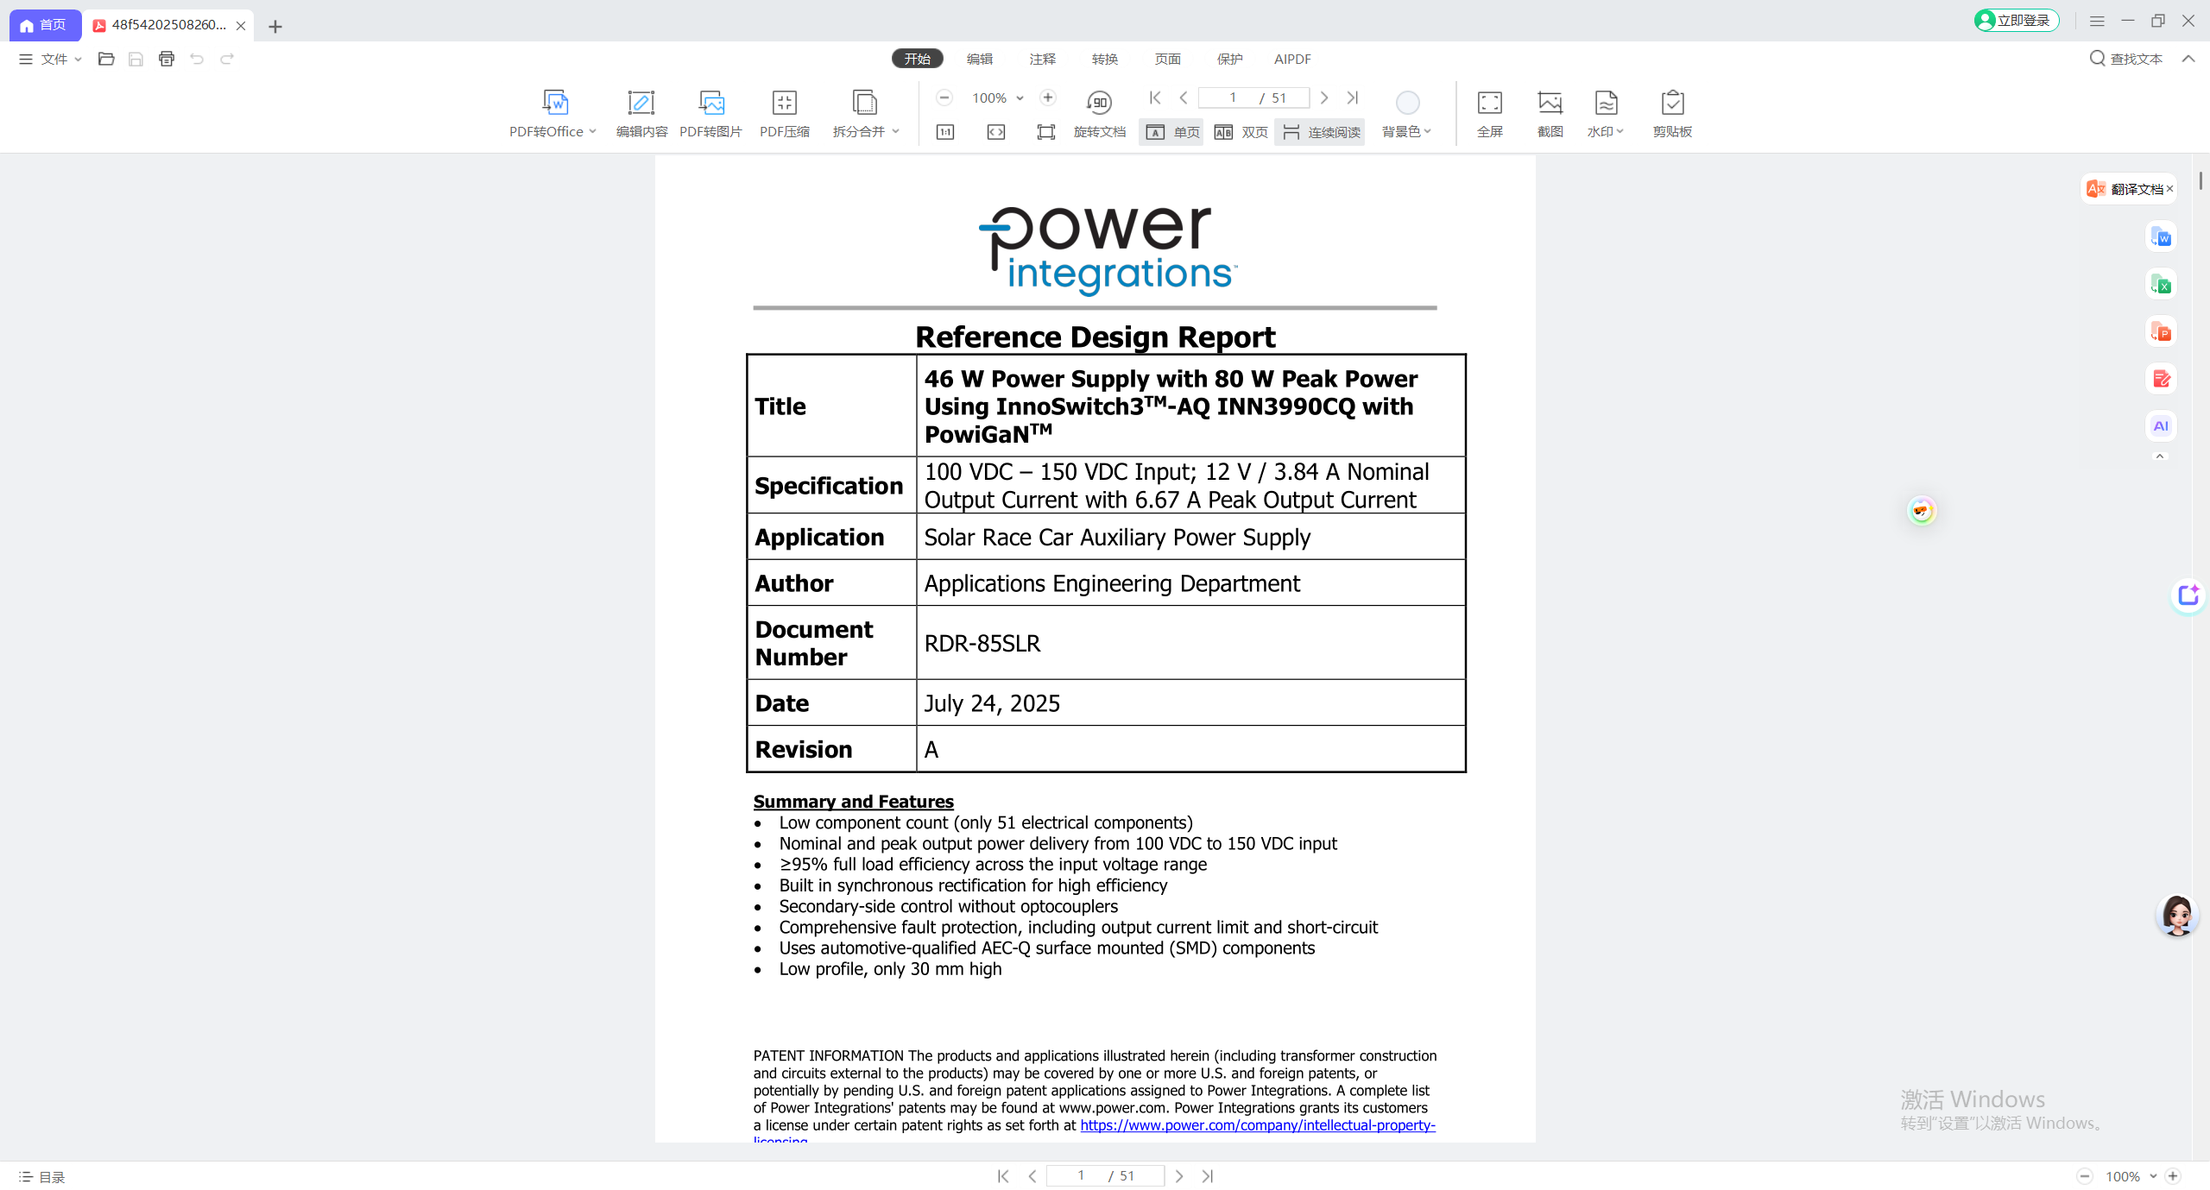This screenshot has width=2210, height=1190.
Task: Select 单页 single page view
Action: [x=1171, y=132]
